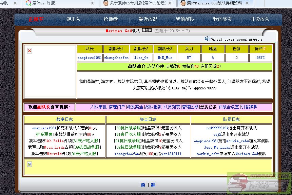The width and height of the screenshot is (292, 195).
Task: Click the small image placeholder in yellow panel
Action: [30, 164]
